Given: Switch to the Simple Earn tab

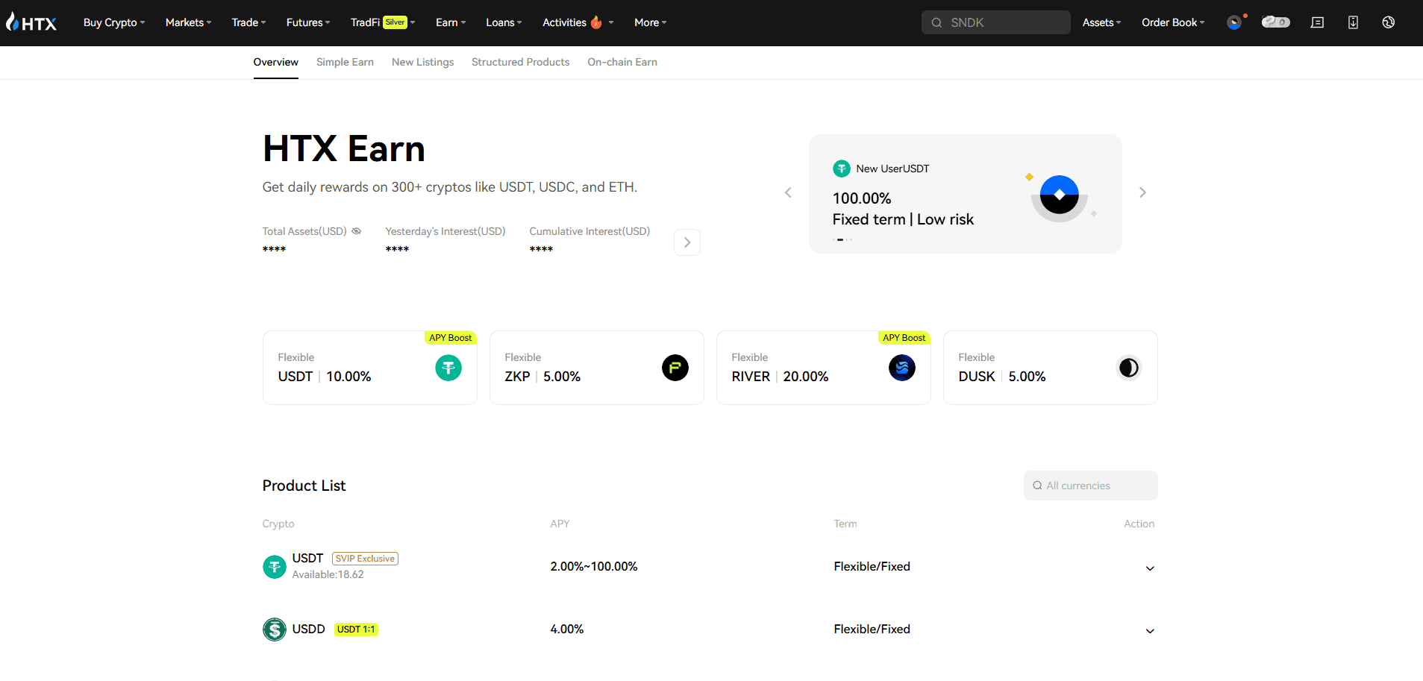Looking at the screenshot, I should tap(345, 62).
